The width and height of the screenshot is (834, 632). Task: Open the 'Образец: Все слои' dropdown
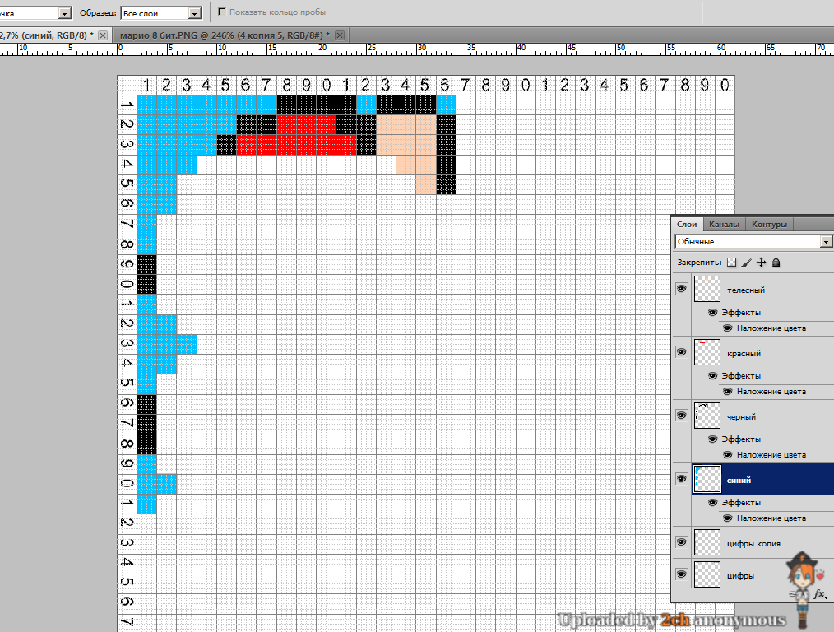[161, 13]
